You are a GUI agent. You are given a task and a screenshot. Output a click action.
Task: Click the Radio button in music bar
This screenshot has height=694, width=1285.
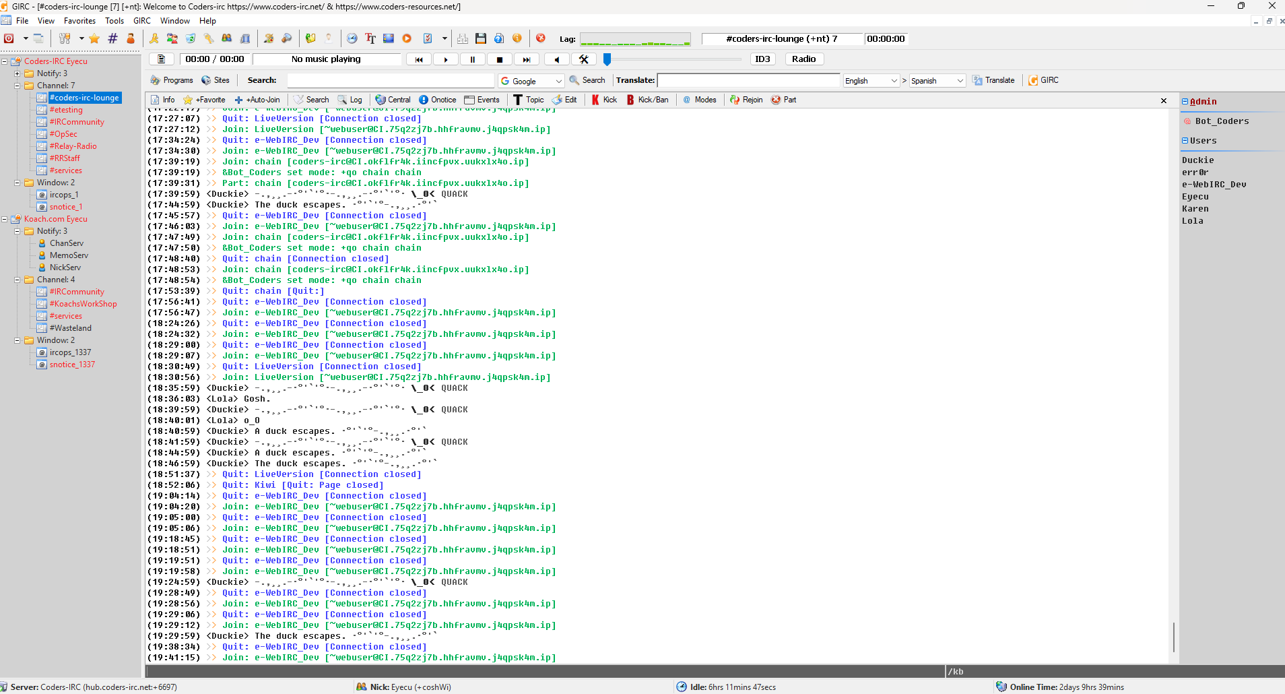click(803, 59)
